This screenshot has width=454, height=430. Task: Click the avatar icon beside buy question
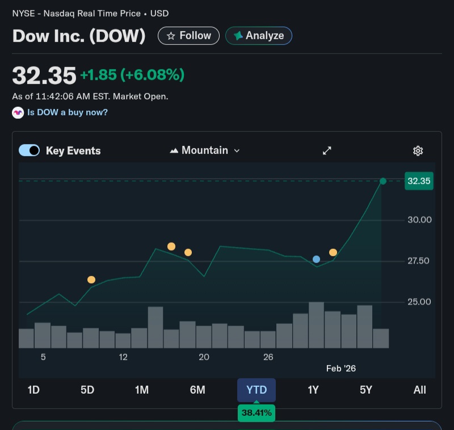[x=18, y=112]
